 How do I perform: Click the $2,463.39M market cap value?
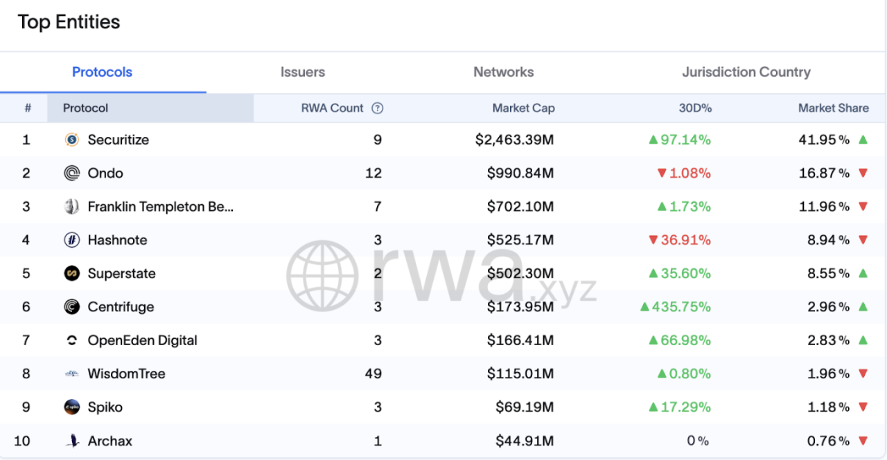515,140
